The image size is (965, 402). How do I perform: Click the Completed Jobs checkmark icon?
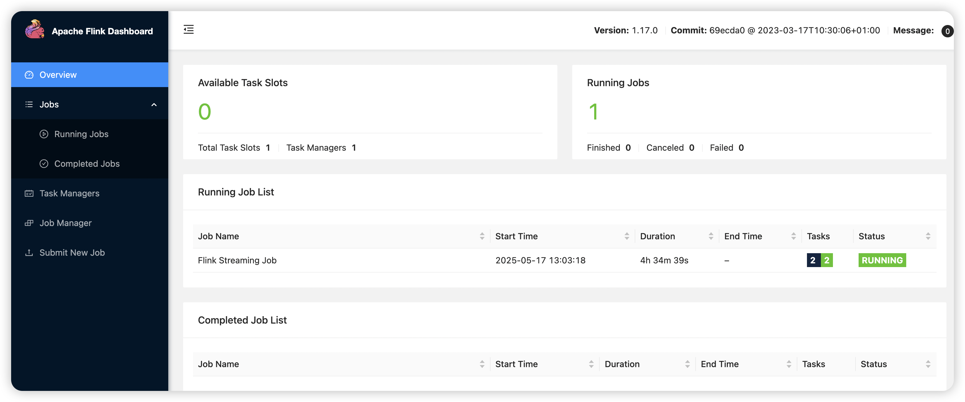[x=44, y=163]
